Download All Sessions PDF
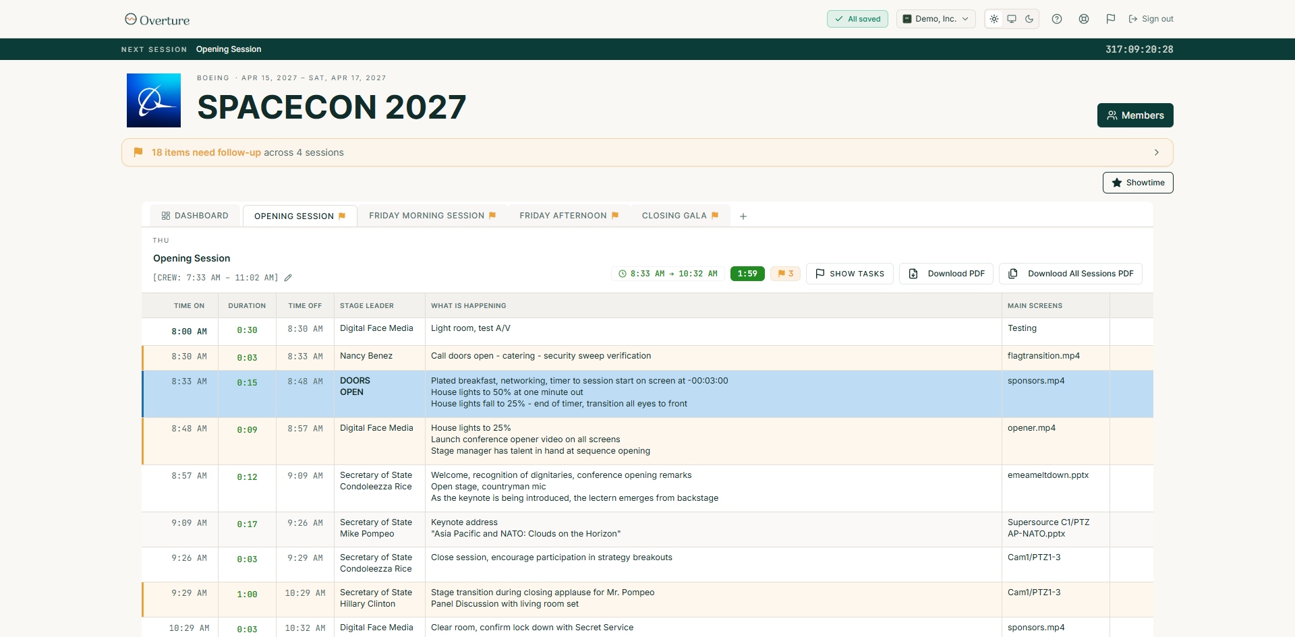The width and height of the screenshot is (1295, 637). [x=1070, y=274]
